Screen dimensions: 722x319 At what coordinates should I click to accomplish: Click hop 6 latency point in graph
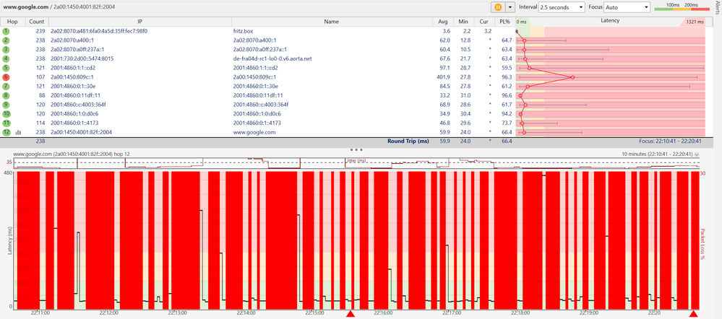(x=572, y=77)
